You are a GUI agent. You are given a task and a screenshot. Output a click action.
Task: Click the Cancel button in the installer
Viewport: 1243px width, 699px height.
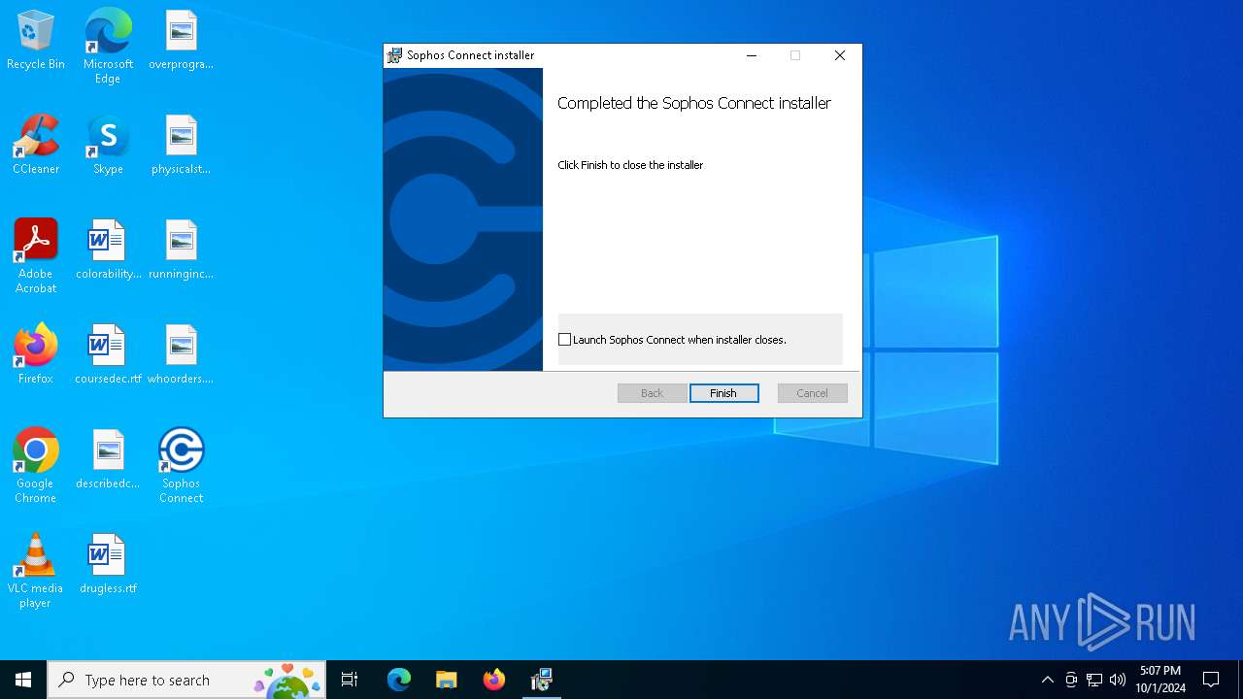point(813,393)
